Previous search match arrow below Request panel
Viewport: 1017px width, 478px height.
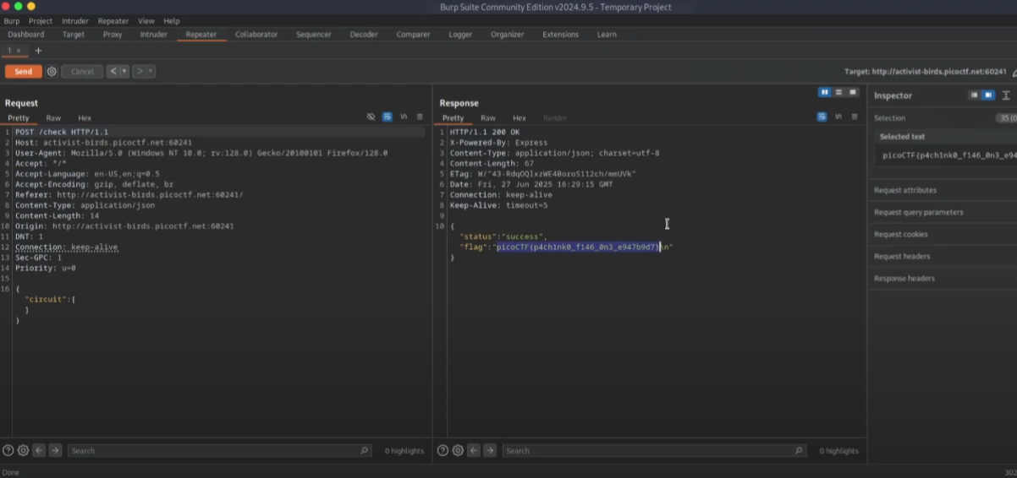pyautogui.click(x=39, y=451)
